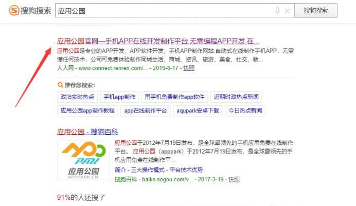356x206 pixels.
Task: Click the 2019-6-17 date text
Action: (x=165, y=68)
